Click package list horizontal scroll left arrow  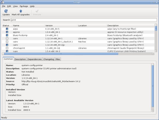[3, 54]
